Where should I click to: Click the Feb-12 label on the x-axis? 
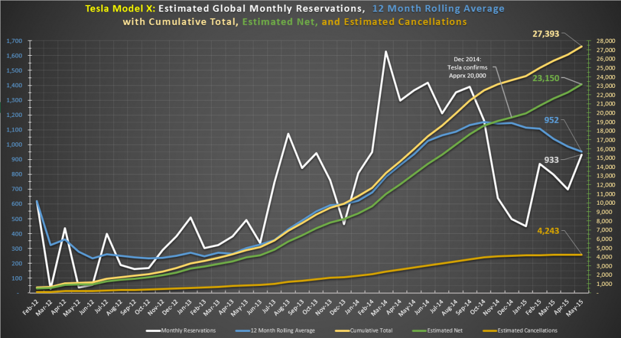click(31, 307)
